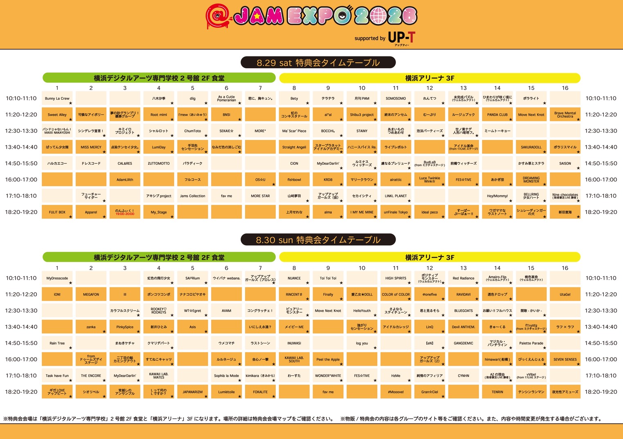Select the Bety slot

(294, 99)
